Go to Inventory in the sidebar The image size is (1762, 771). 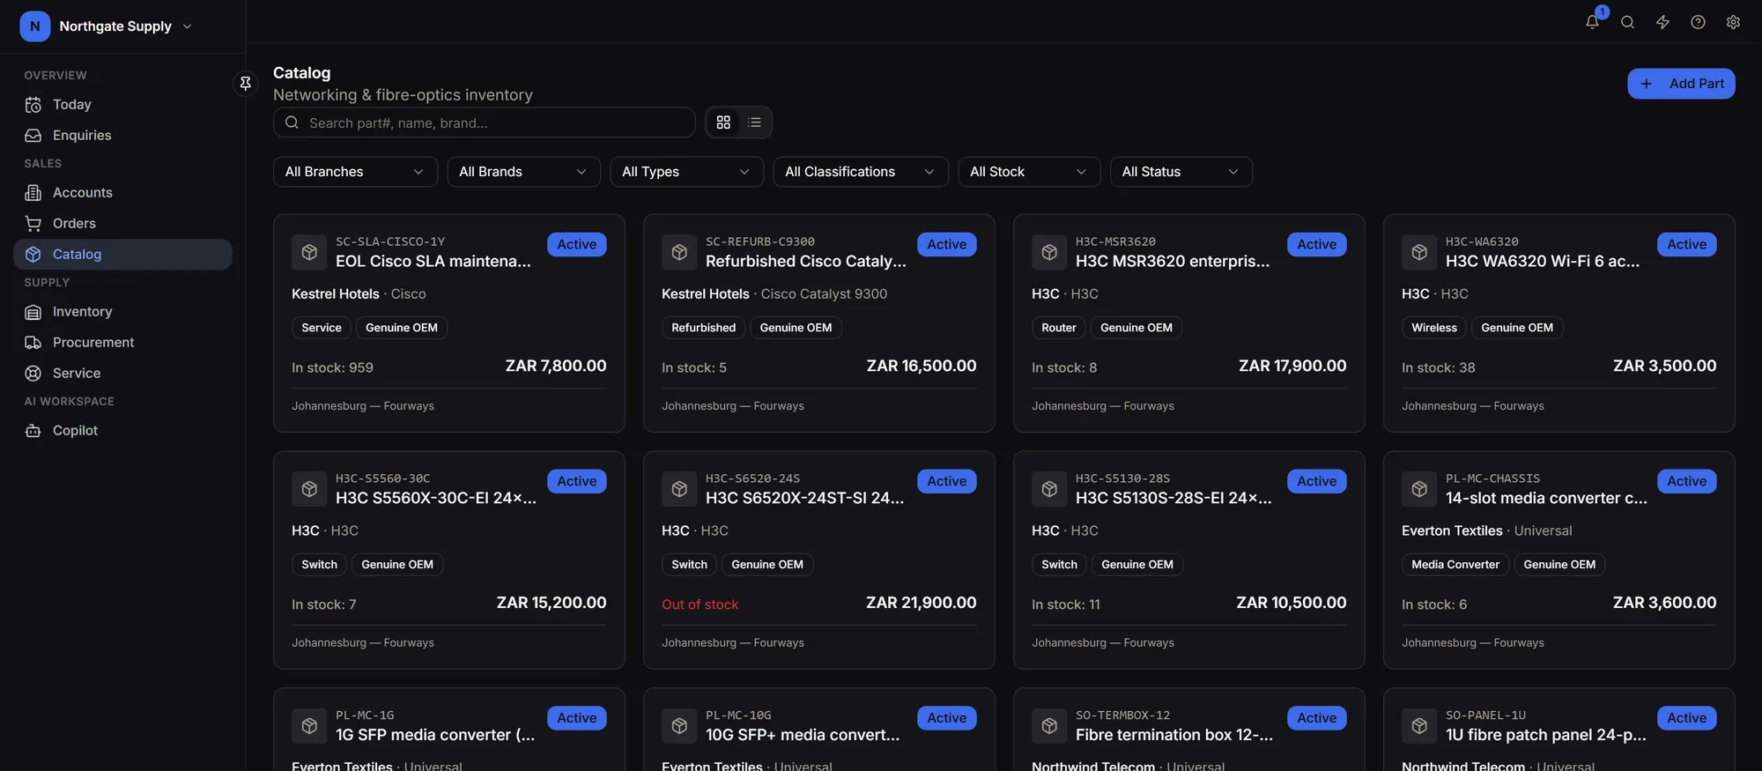coord(122,312)
